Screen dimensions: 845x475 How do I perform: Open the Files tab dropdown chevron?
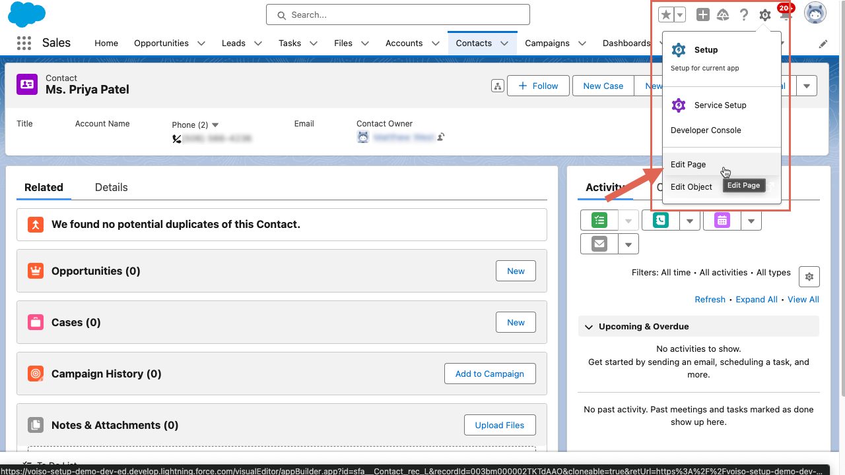364,43
